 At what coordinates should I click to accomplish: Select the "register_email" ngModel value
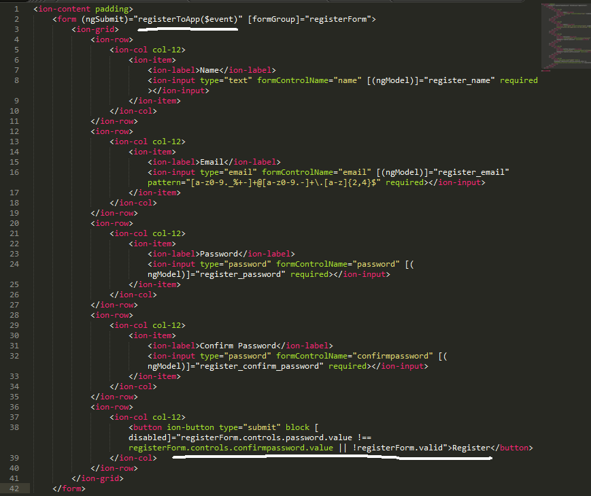(x=476, y=172)
